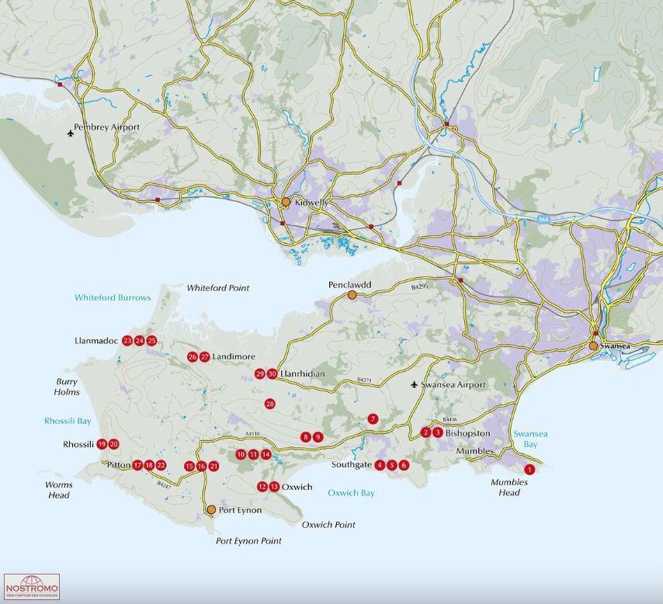
Task: Click marker 13 beside the Oxwich label
Action: tap(274, 487)
